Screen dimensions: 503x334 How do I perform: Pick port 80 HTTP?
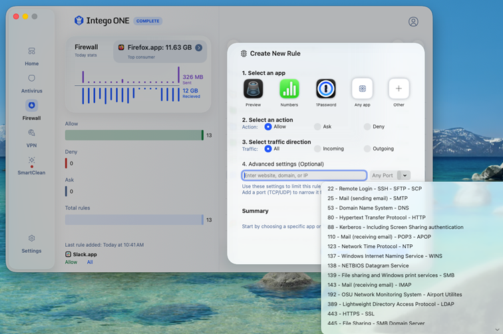click(377, 218)
